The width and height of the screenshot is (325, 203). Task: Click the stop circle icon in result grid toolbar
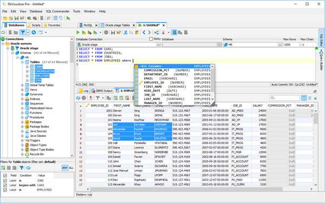click(84, 98)
